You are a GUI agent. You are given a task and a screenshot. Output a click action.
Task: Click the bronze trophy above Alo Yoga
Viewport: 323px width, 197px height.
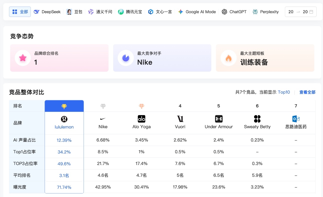pos(141,106)
